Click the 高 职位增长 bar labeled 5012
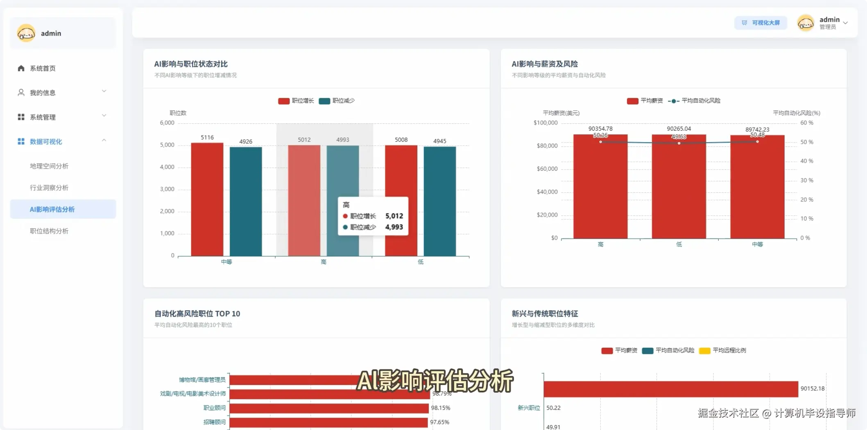 coord(304,201)
